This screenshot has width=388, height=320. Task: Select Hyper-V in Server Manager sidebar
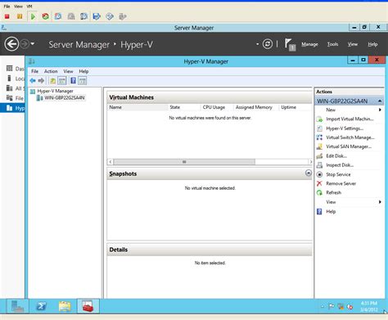[12, 108]
